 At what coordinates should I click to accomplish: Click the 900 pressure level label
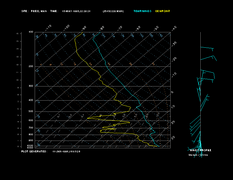coord(31,140)
